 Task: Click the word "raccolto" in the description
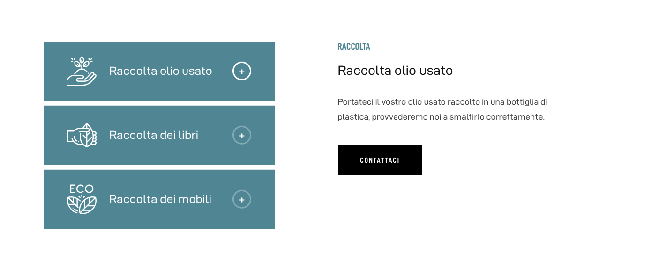tap(463, 102)
